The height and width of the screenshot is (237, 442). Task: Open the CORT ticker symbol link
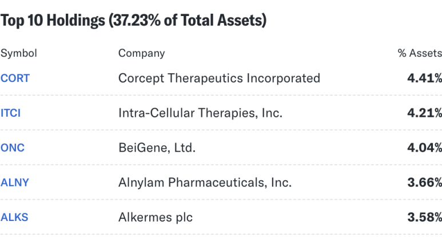[15, 78]
